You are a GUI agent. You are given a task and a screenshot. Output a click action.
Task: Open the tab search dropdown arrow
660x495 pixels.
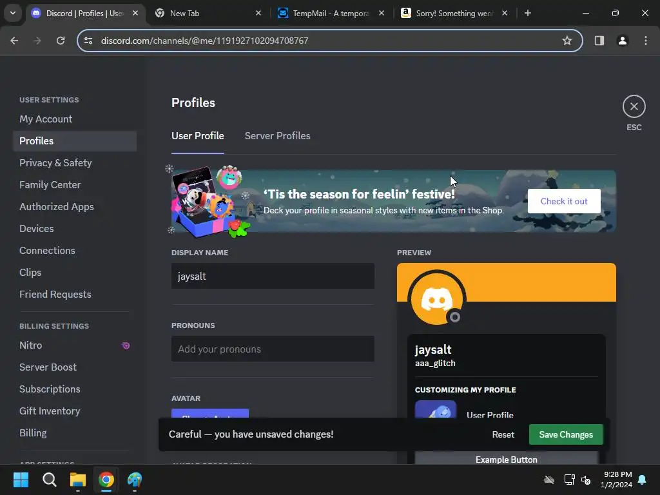click(x=13, y=13)
